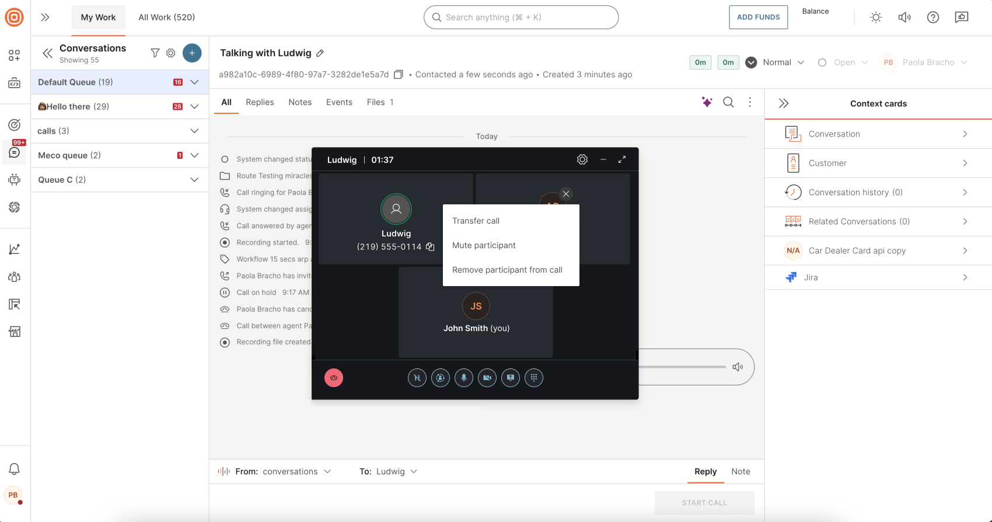Start screen sharing from call toolbar
Viewport: 992px width, 522px height.
pos(511,378)
